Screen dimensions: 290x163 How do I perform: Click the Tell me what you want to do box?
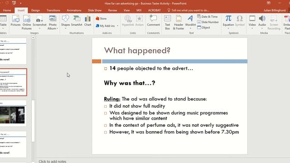pyautogui.click(x=188, y=10)
